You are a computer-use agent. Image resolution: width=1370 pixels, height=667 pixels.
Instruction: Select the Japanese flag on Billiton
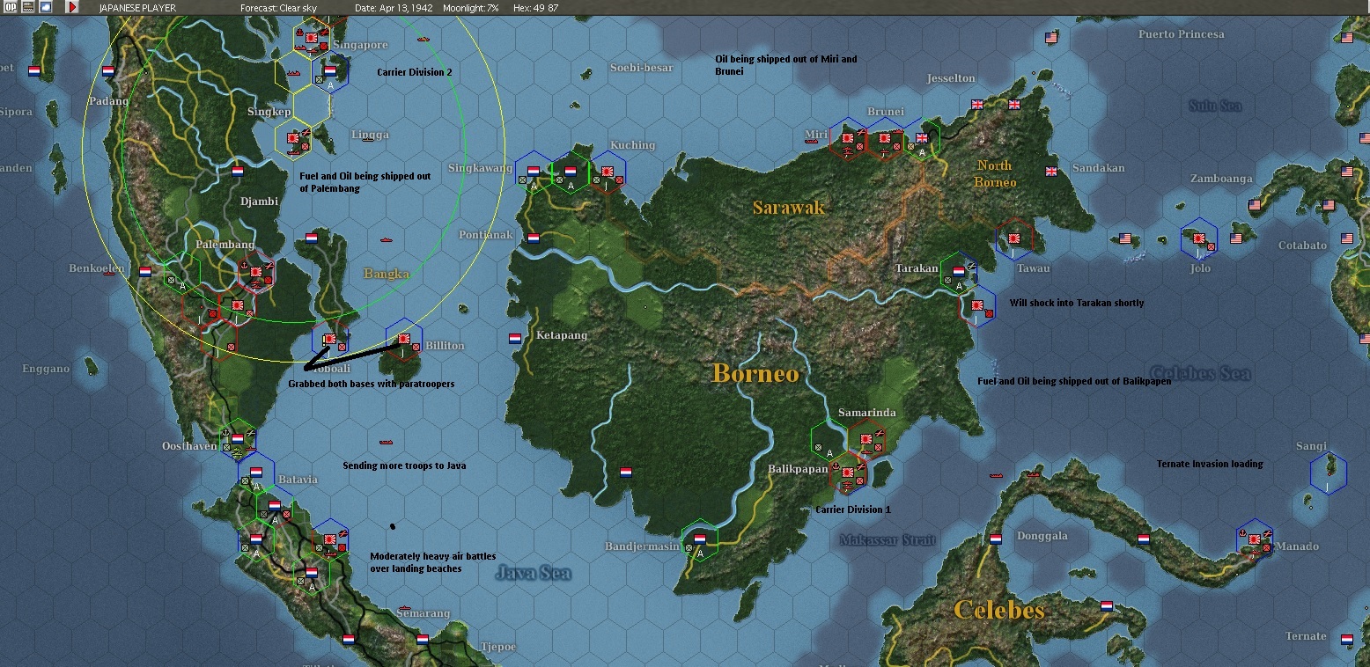[405, 338]
